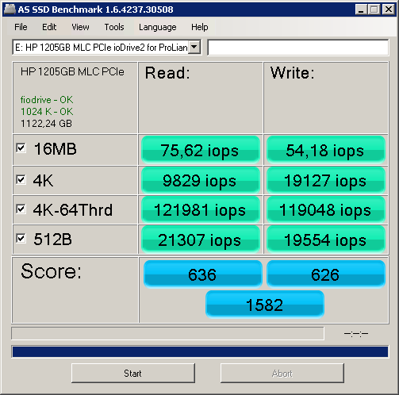Screen dimensions: 399x395
Task: Uncheck the 16MB test checkbox
Action: click(x=21, y=148)
